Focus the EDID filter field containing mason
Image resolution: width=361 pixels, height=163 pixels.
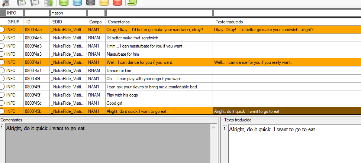(x=68, y=13)
